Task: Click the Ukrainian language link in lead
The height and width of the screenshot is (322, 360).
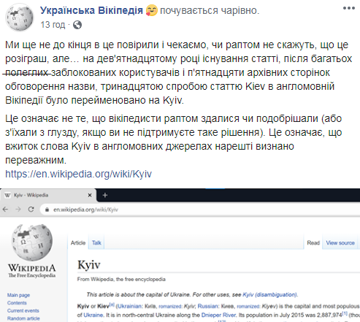Action: pos(129,306)
